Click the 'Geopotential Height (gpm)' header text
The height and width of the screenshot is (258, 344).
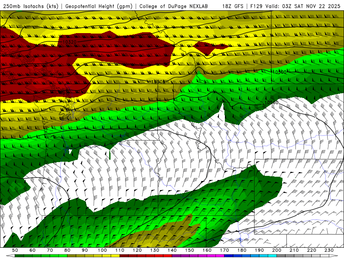[99, 6]
